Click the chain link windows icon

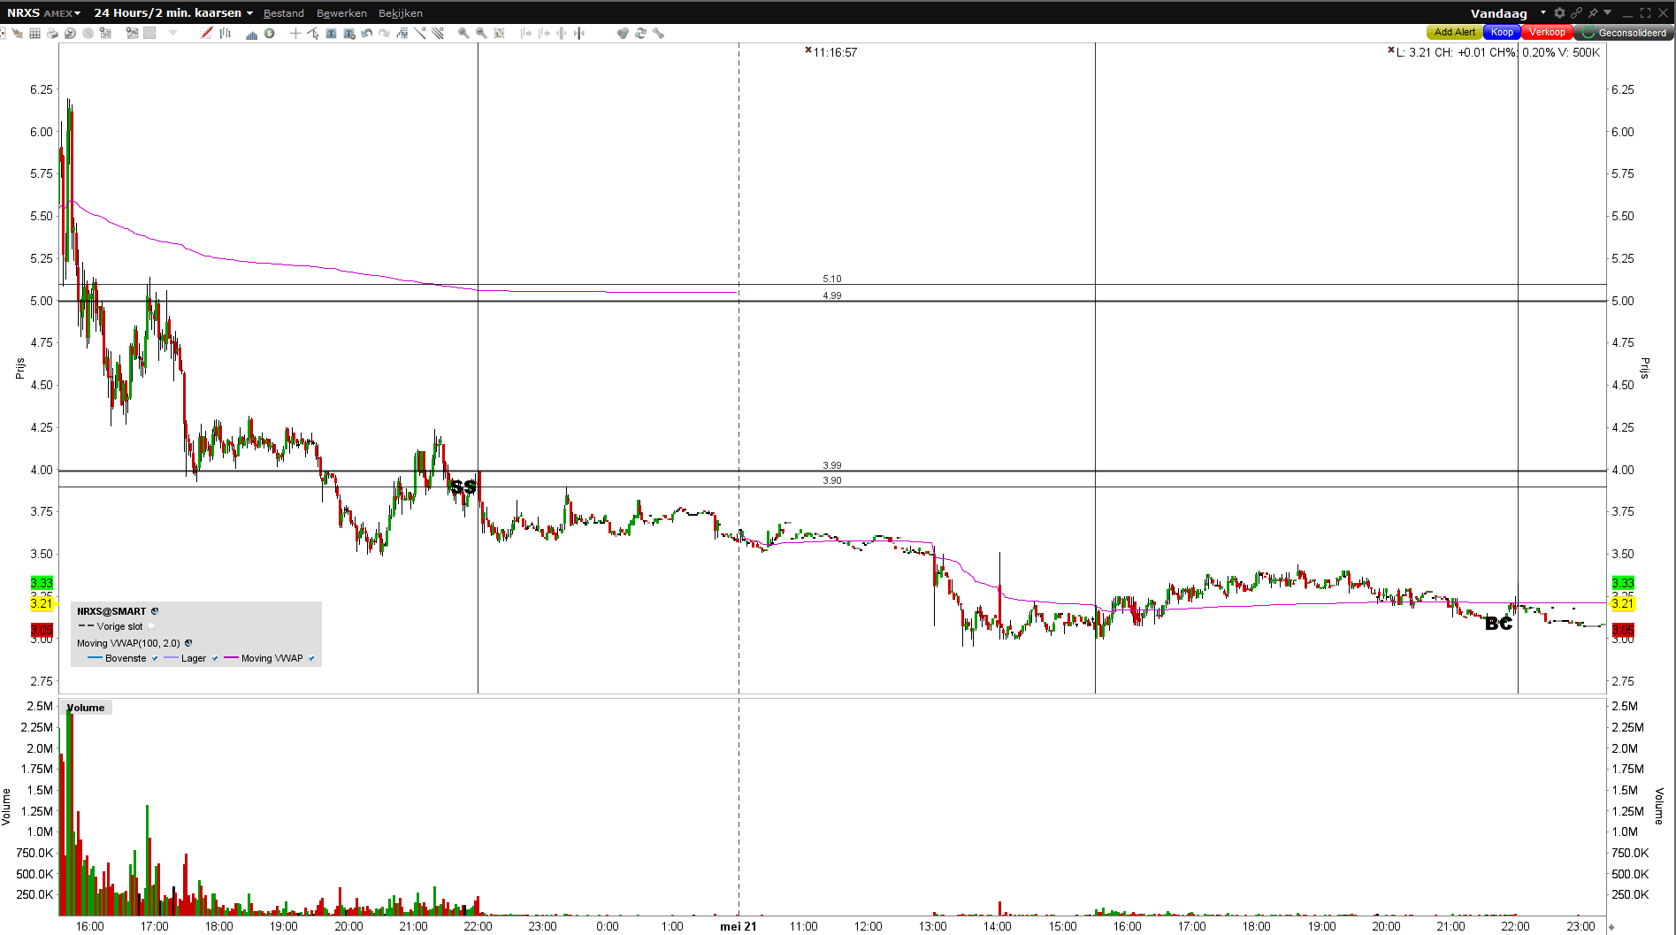[x=1576, y=12]
